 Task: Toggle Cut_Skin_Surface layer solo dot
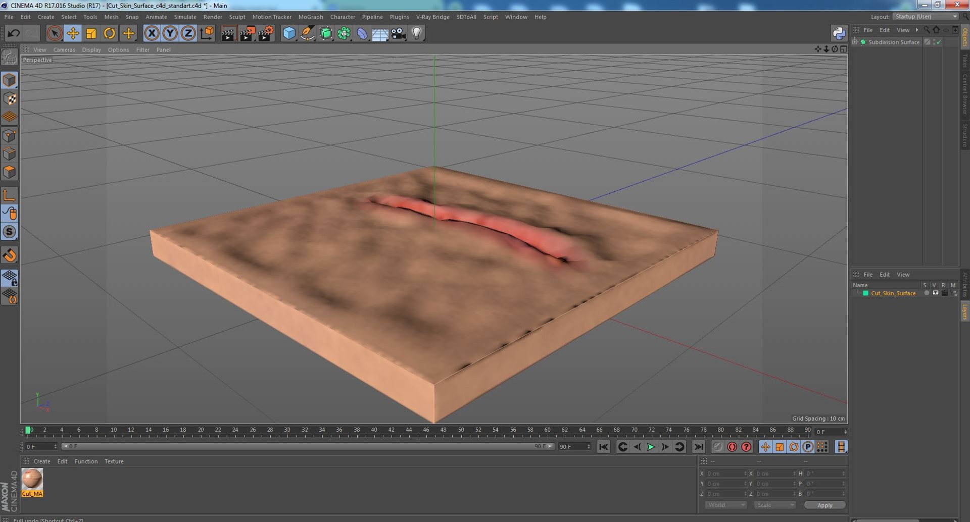926,293
